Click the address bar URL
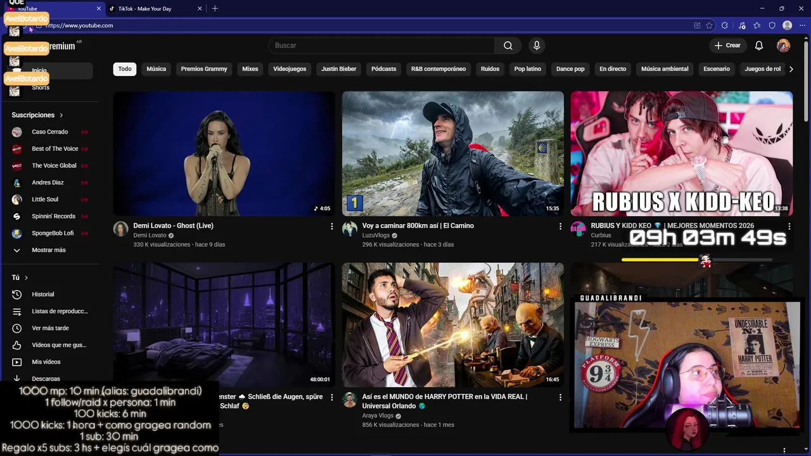Screen dimensions: 811x456 pos(79,25)
